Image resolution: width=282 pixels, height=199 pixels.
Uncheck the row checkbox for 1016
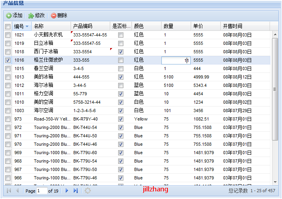8,60
